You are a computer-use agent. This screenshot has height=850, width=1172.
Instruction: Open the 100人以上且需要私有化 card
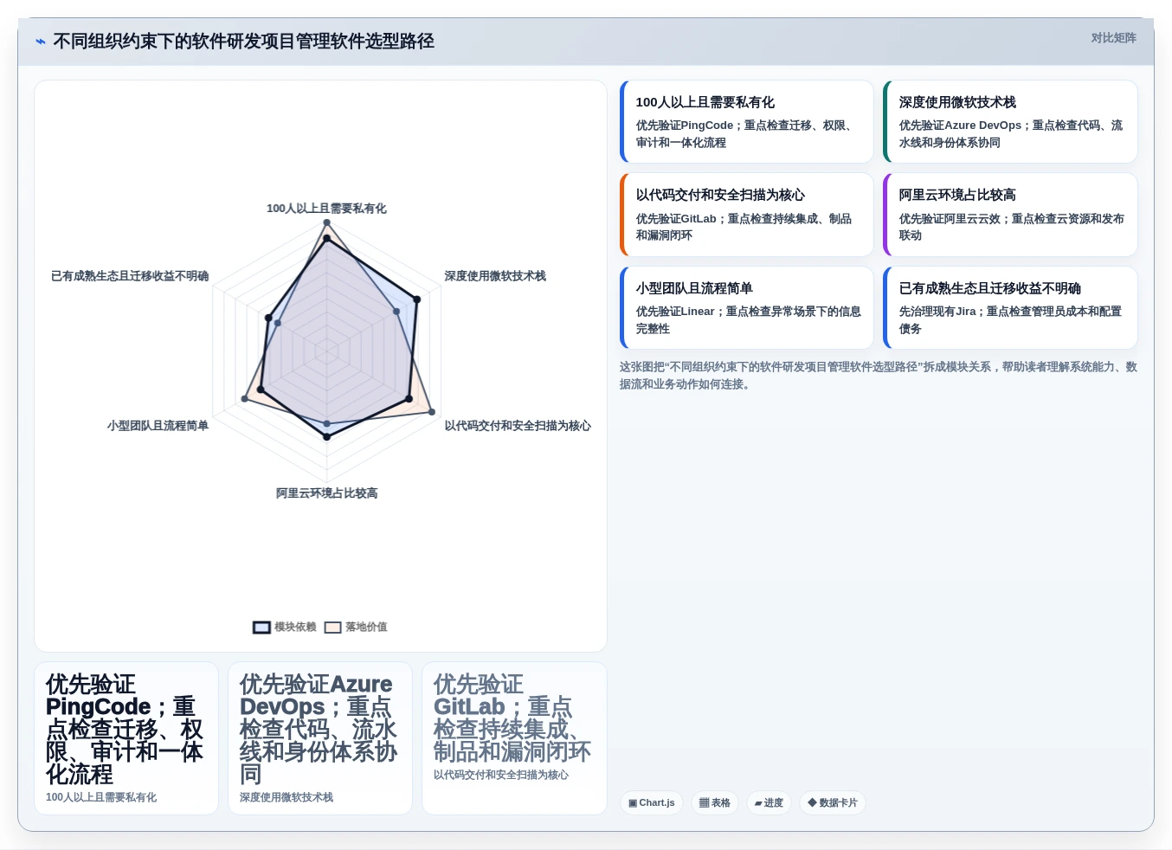(747, 122)
